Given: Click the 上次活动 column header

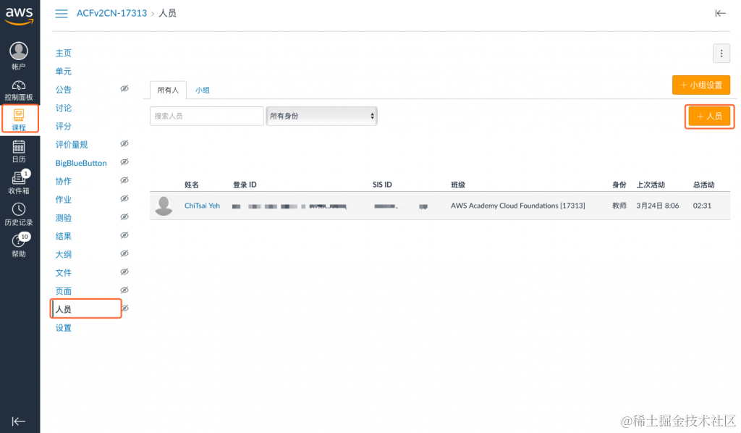Looking at the screenshot, I should [x=651, y=185].
